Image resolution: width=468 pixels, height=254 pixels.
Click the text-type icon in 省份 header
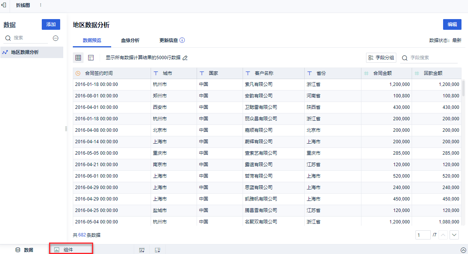[x=310, y=73]
